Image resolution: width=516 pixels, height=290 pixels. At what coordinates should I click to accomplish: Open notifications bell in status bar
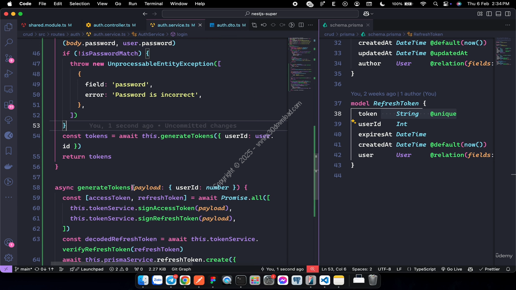[508, 269]
